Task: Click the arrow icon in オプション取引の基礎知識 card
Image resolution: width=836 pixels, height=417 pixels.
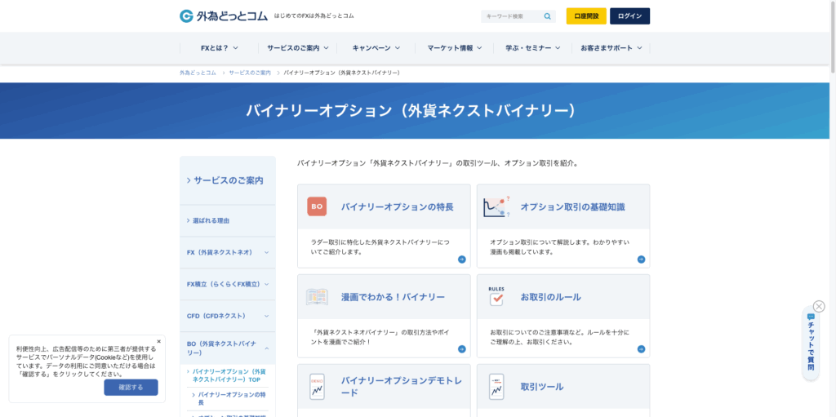Action: pos(641,260)
